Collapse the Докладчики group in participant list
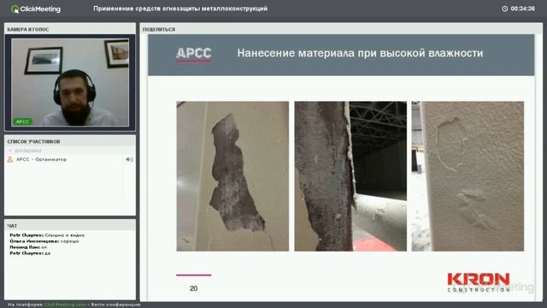This screenshot has height=308, width=547. click(x=10, y=151)
